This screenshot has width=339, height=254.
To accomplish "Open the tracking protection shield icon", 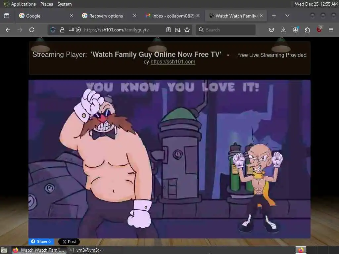I will click(x=53, y=30).
